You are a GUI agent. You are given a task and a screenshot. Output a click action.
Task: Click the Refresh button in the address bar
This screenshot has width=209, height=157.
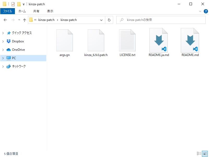click(109, 20)
